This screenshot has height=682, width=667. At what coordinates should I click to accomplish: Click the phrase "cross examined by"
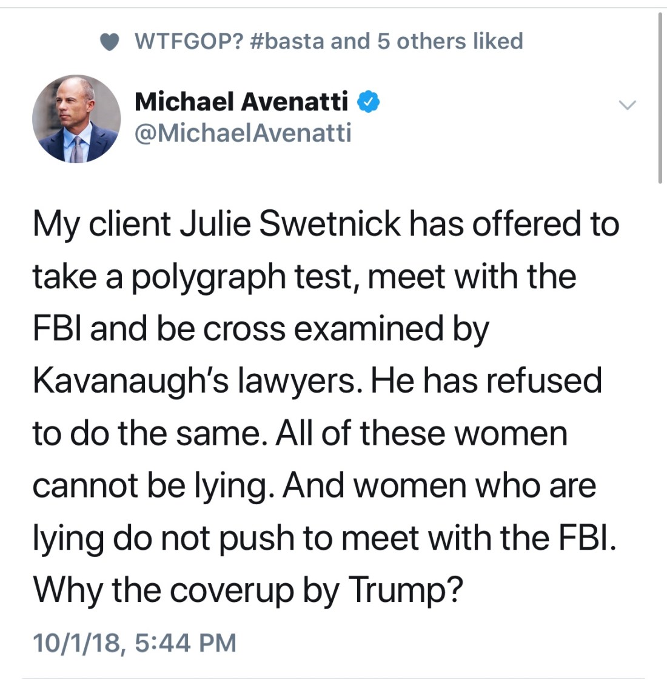(x=345, y=329)
